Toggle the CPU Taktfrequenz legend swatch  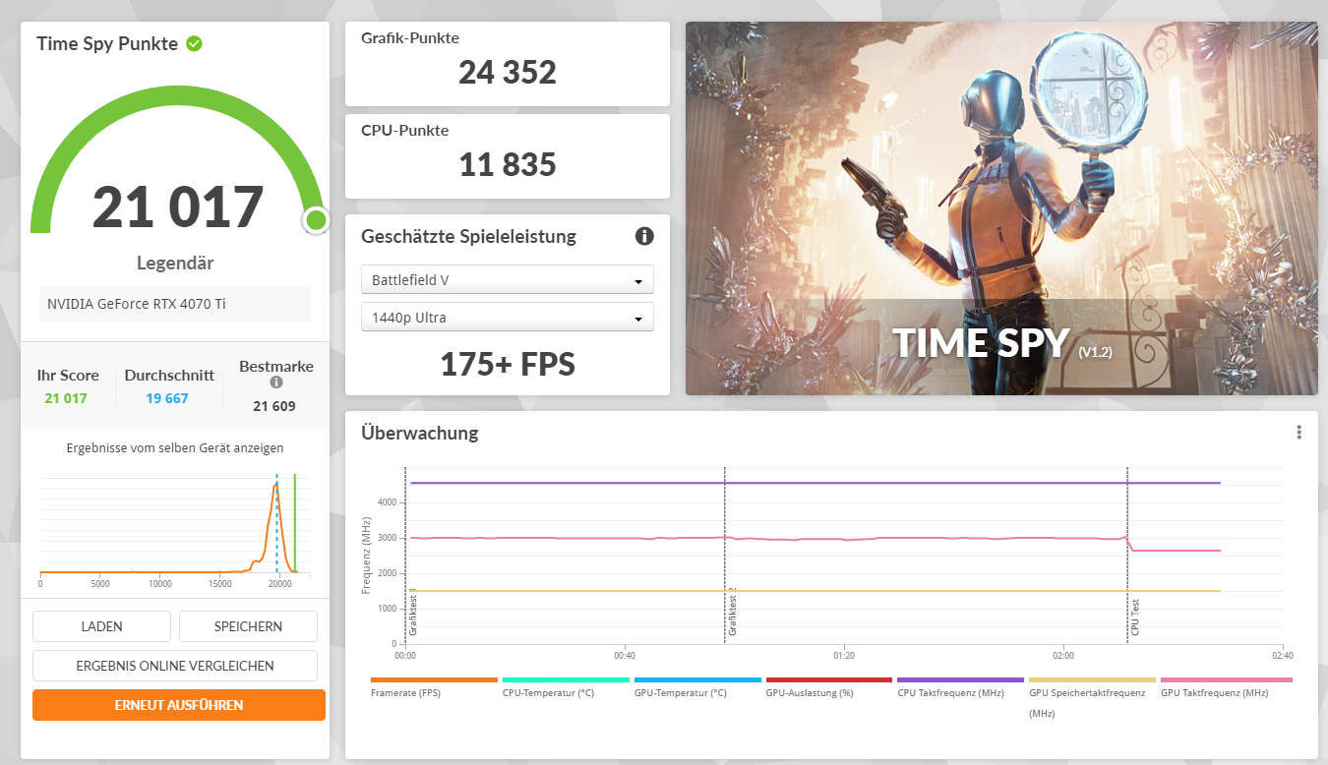point(961,679)
